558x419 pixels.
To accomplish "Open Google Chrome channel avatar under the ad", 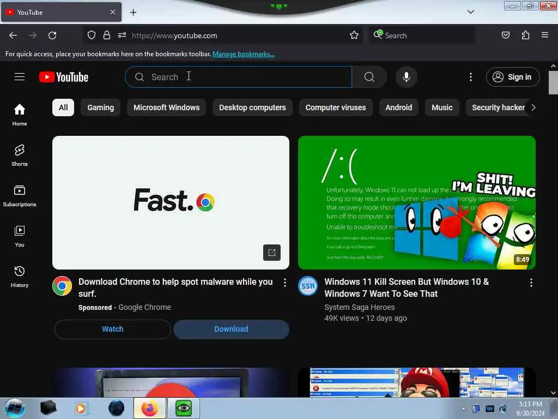I will pos(62,286).
